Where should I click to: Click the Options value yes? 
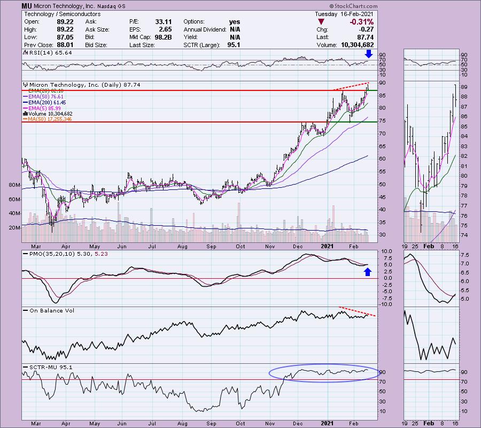coord(235,22)
